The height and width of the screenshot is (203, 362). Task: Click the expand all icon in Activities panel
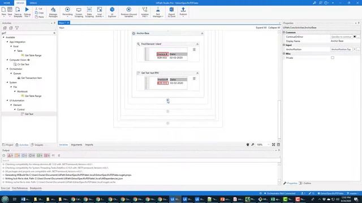5,28
